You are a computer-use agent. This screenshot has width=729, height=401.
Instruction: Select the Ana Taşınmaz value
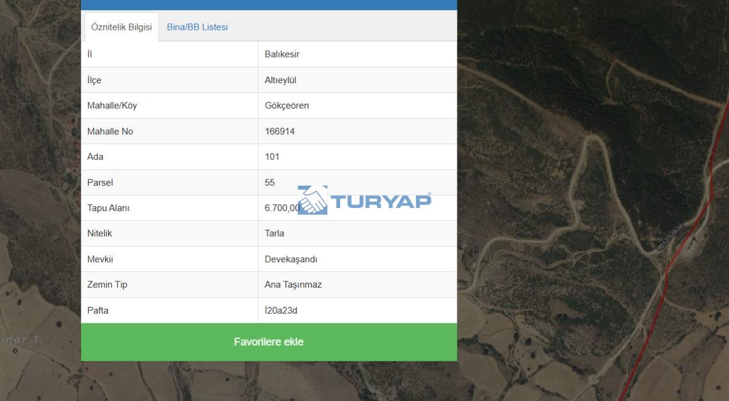click(293, 285)
